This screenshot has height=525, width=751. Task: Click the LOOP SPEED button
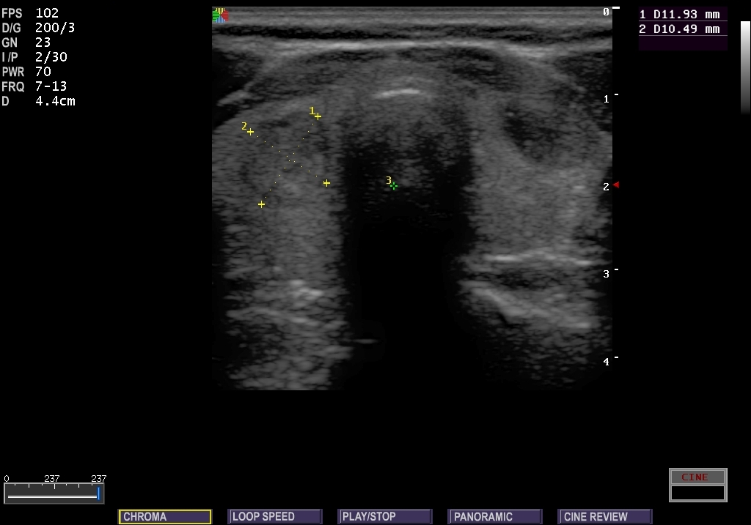pyautogui.click(x=274, y=516)
